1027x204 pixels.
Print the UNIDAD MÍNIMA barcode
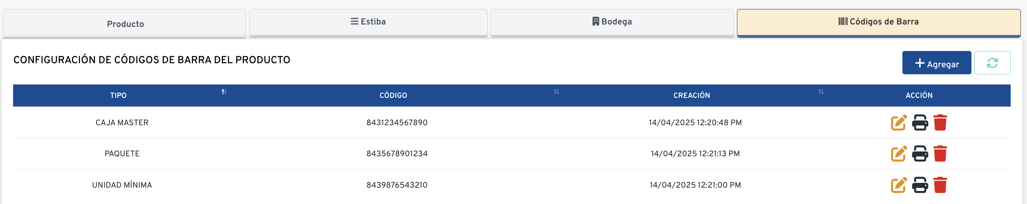coord(920,185)
